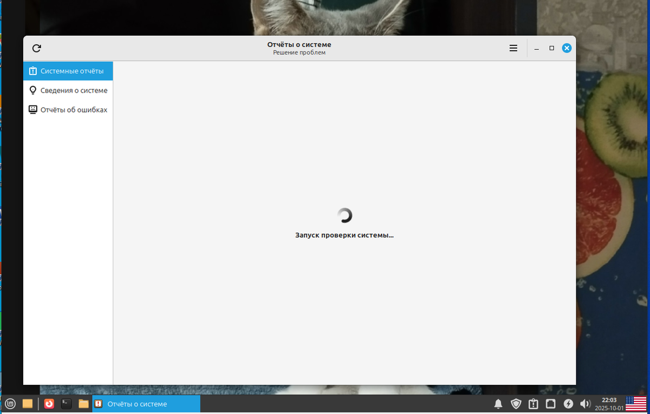Launch the red browser icon in taskbar
This screenshot has height=414, width=650.
49,404
